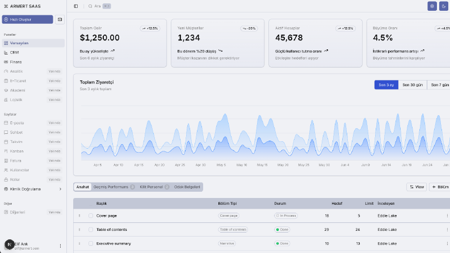Select the Son 7 gün range
This screenshot has height=253, width=450.
[x=440, y=85]
